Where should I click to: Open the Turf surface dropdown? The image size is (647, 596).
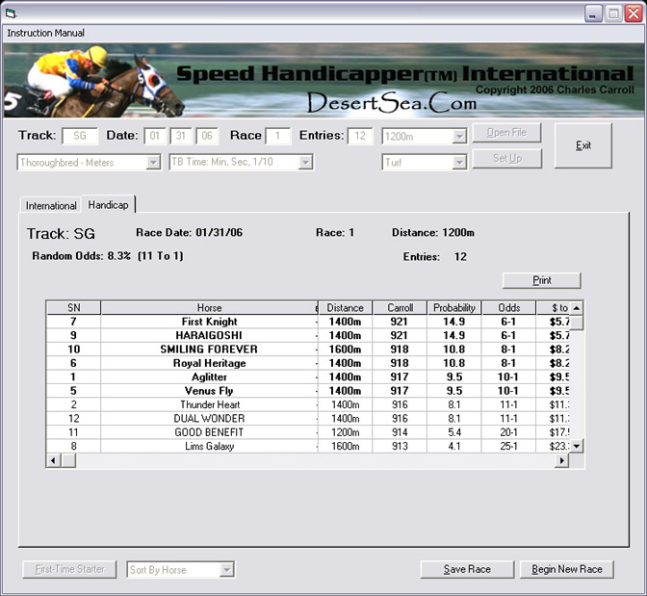tap(459, 162)
